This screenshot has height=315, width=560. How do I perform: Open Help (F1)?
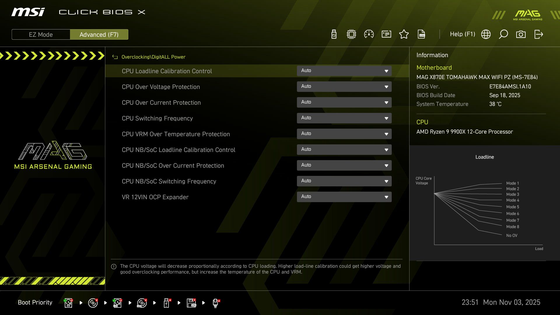pos(462,34)
